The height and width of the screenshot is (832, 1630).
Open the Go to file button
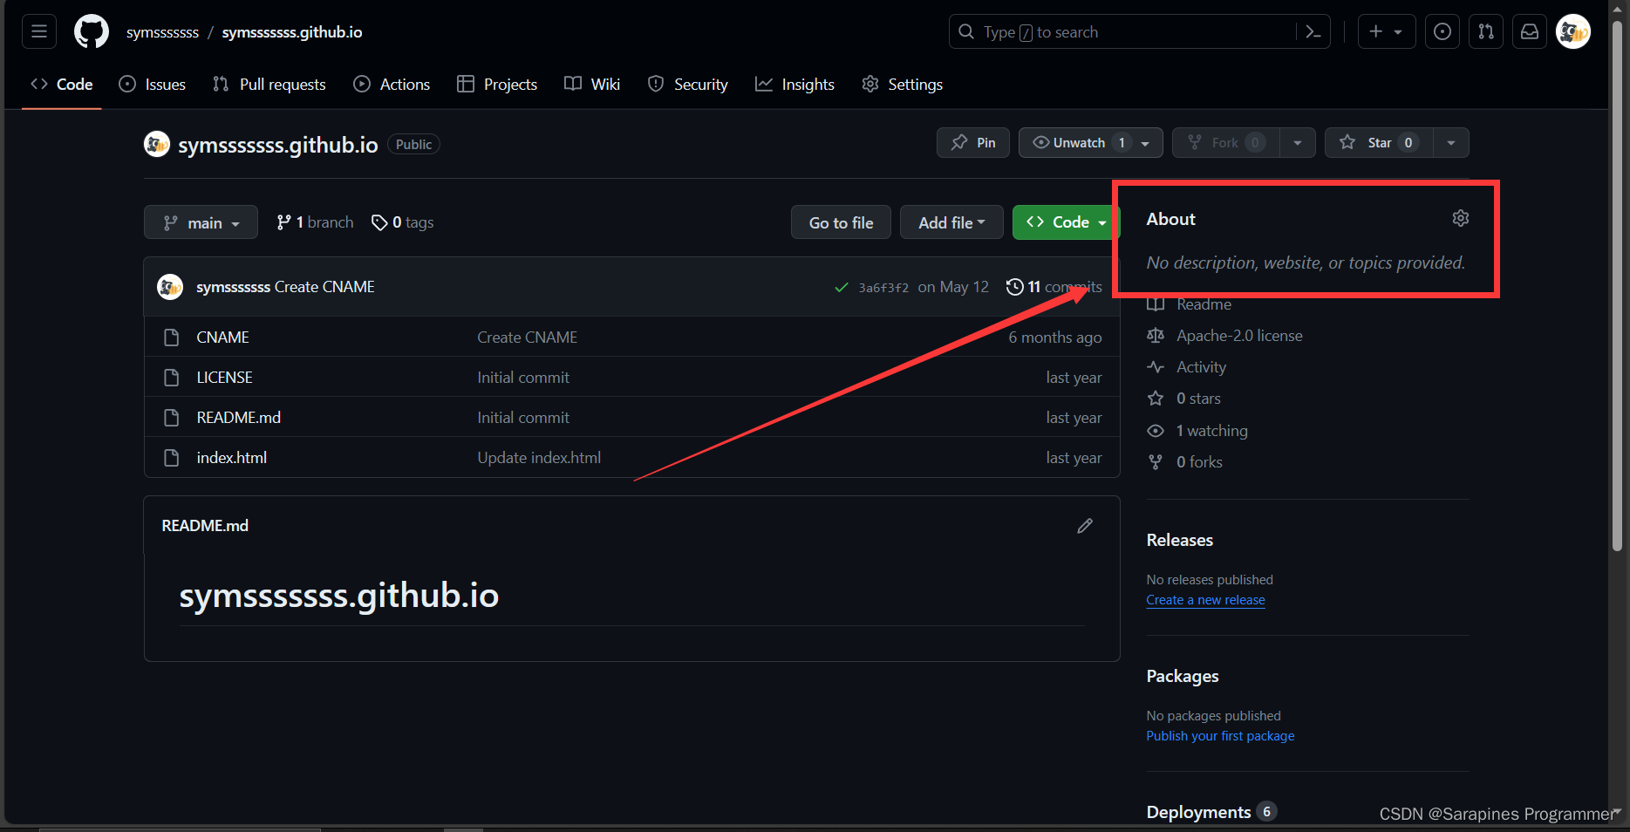(840, 222)
